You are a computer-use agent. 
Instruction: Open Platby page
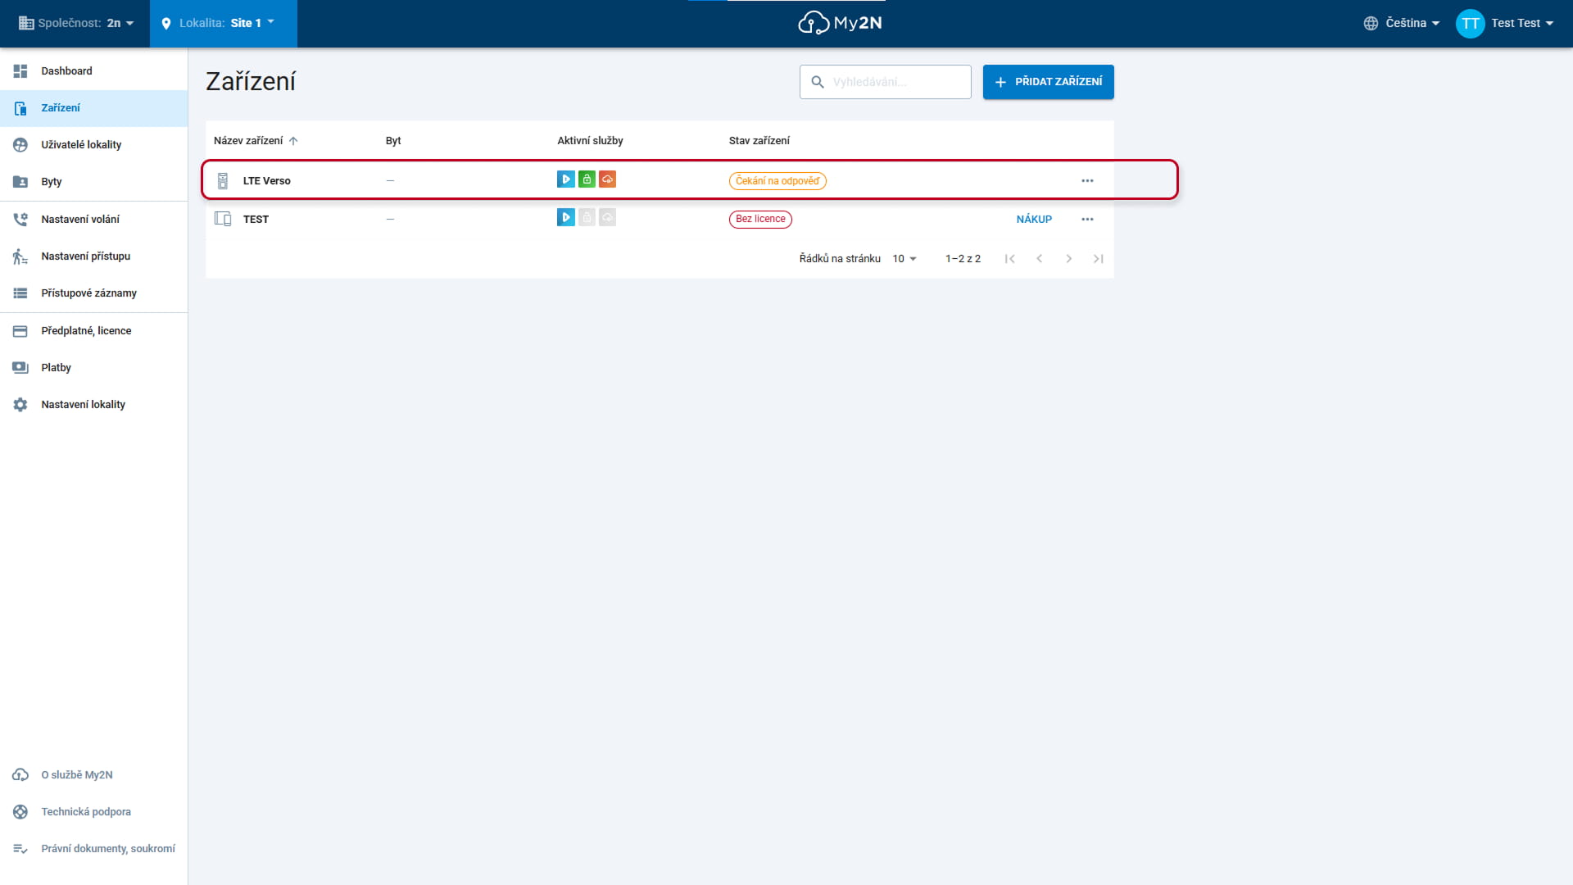pyautogui.click(x=93, y=368)
